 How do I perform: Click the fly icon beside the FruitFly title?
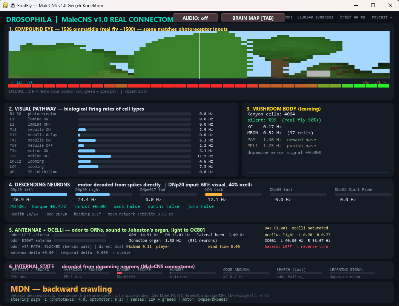click(13, 5)
